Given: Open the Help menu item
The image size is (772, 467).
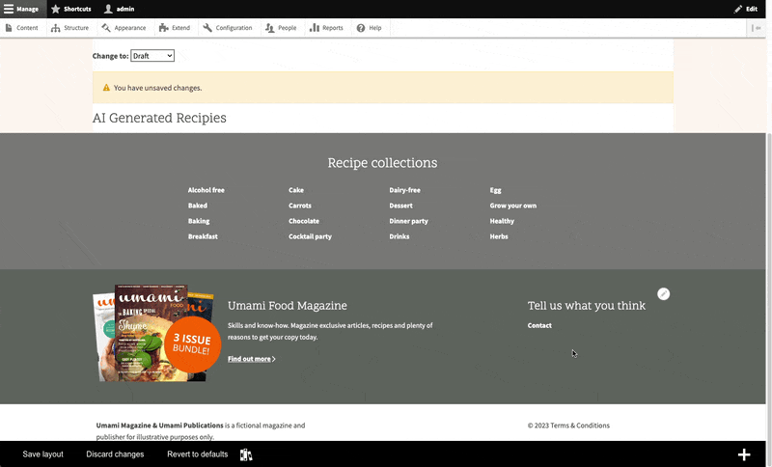Looking at the screenshot, I should (x=369, y=28).
